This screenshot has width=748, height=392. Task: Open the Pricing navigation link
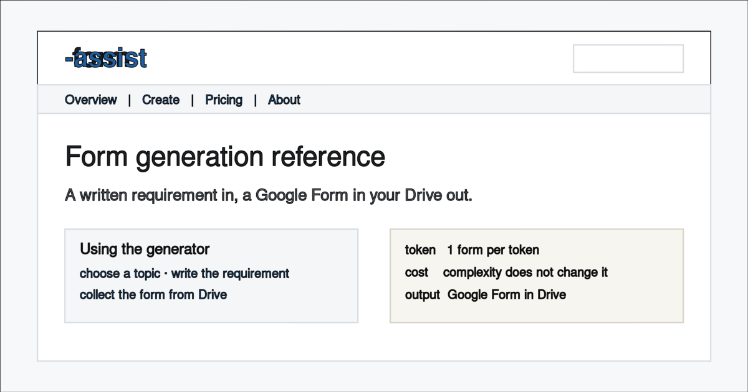tap(224, 100)
